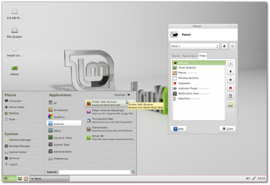Image resolution: width=270 pixels, height=185 pixels.
Task: Click the clock showing 18:16
Action: 261,178
